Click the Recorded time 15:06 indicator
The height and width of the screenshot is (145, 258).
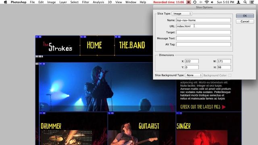click(169, 2)
